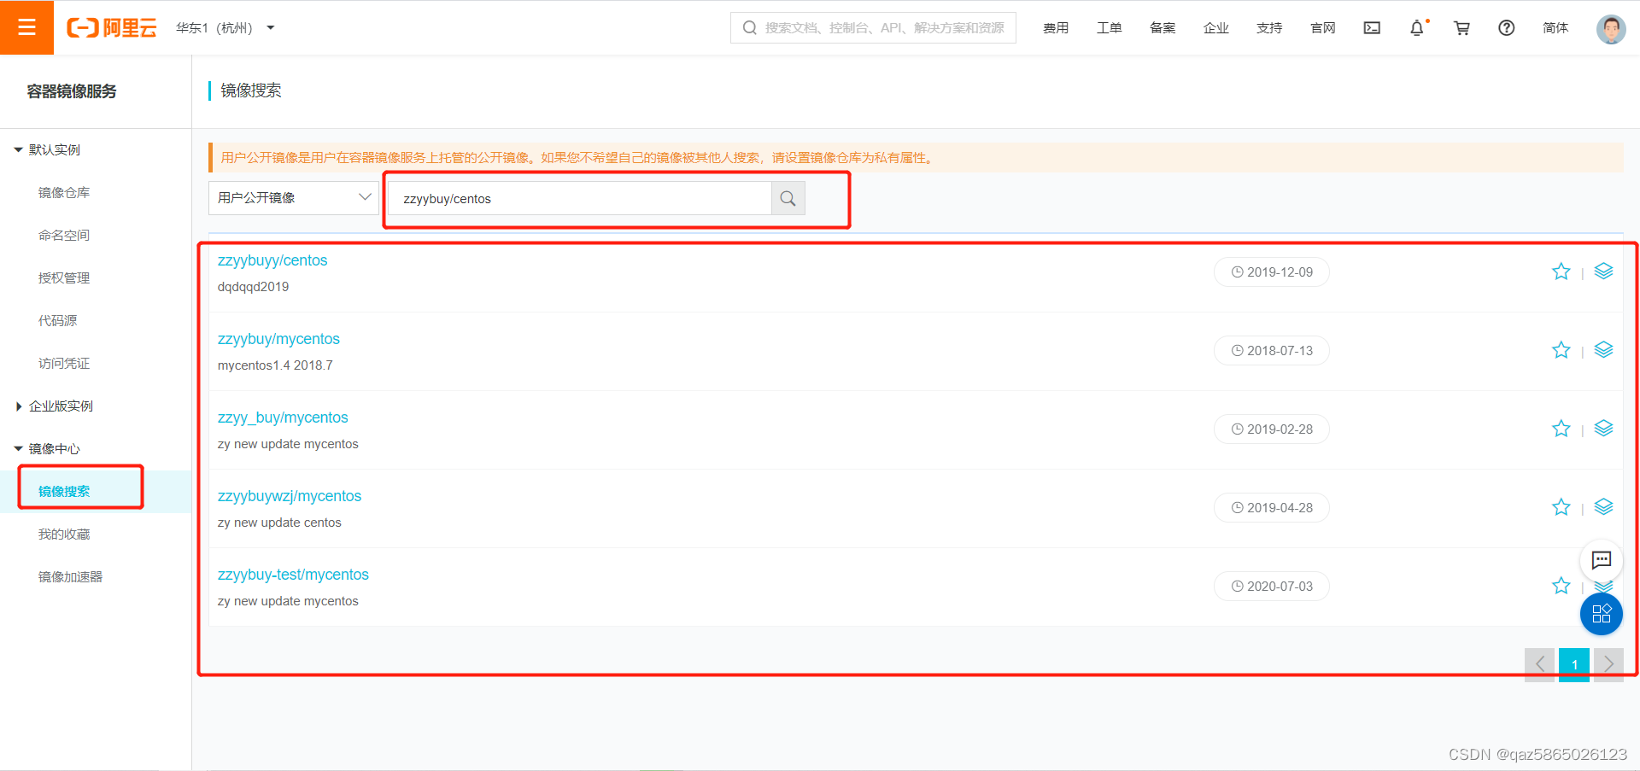Click the 2019-02-28 date badge
Viewport: 1640px width, 771px height.
[1272, 429]
